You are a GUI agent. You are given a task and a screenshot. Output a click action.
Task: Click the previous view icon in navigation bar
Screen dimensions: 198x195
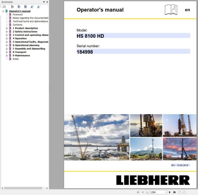179,192
